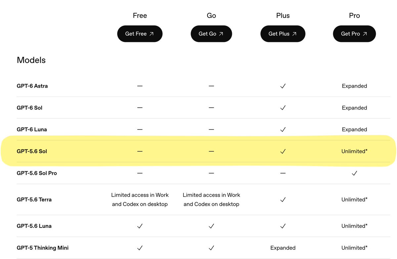Viewport: 397px width, 259px height.
Task: Click the Go checkmark for GPT-5 Thinking Mini
Action: (x=211, y=248)
